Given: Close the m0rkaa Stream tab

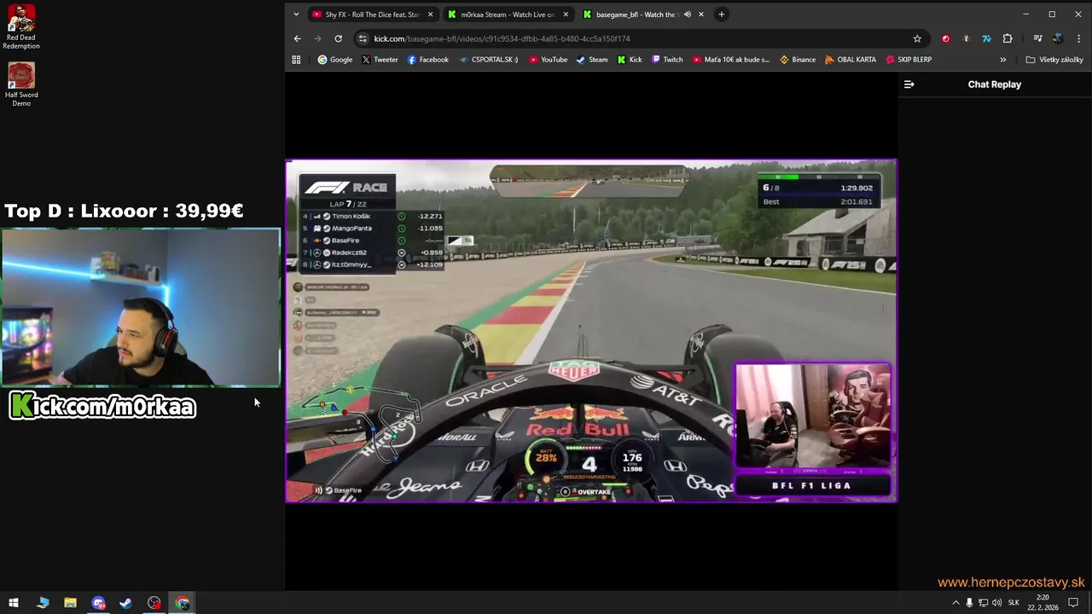Looking at the screenshot, I should coord(565,14).
